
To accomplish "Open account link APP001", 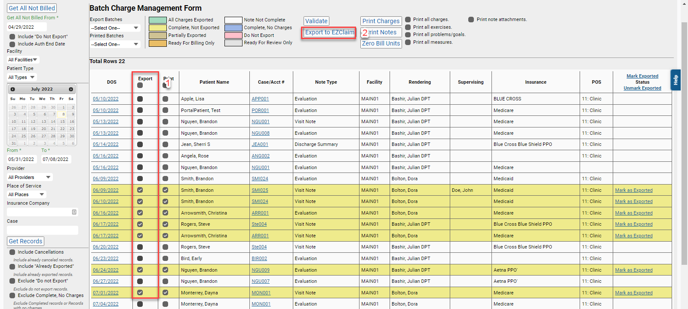I will (260, 99).
